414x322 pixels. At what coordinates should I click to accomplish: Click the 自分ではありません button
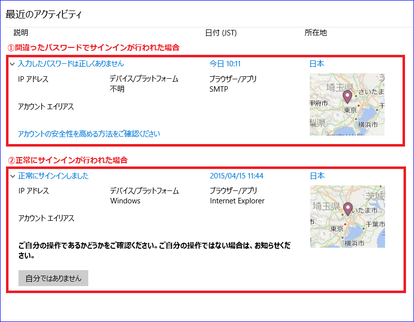pyautogui.click(x=53, y=278)
